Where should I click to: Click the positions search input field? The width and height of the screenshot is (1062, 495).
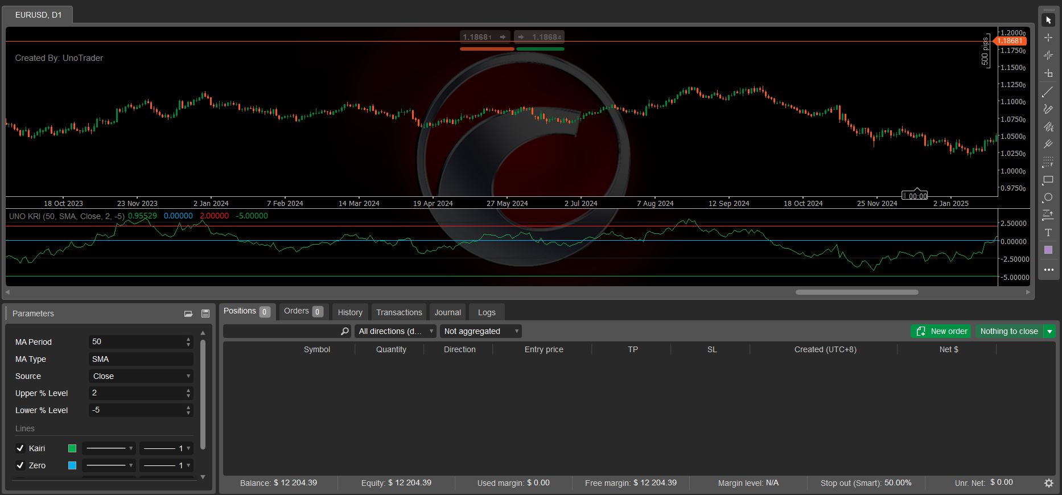pos(282,331)
